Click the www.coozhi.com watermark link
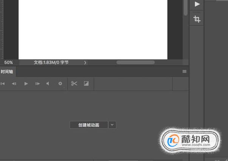228x161 pixels. 196,145
